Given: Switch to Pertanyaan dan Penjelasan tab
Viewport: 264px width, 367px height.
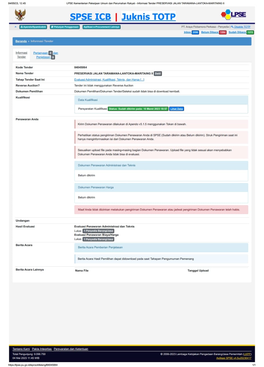Looking at the screenshot, I should pyautogui.click(x=45, y=55).
